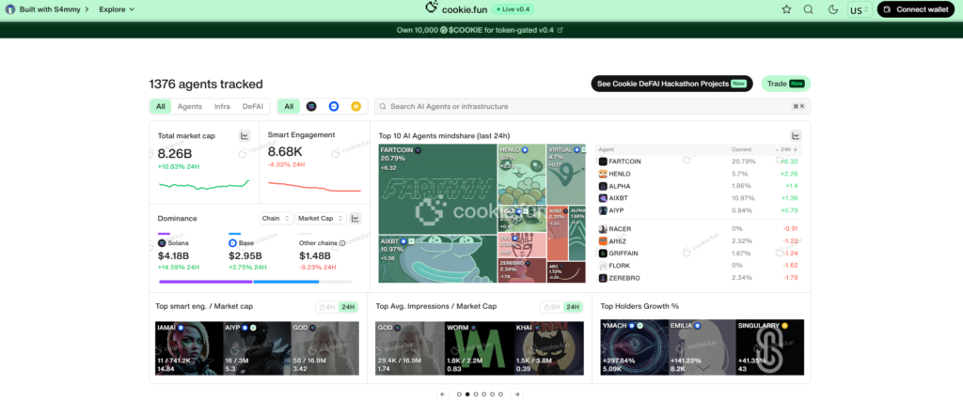Click the AI16Z icon in the agent table
963x400 pixels.
pyautogui.click(x=603, y=241)
